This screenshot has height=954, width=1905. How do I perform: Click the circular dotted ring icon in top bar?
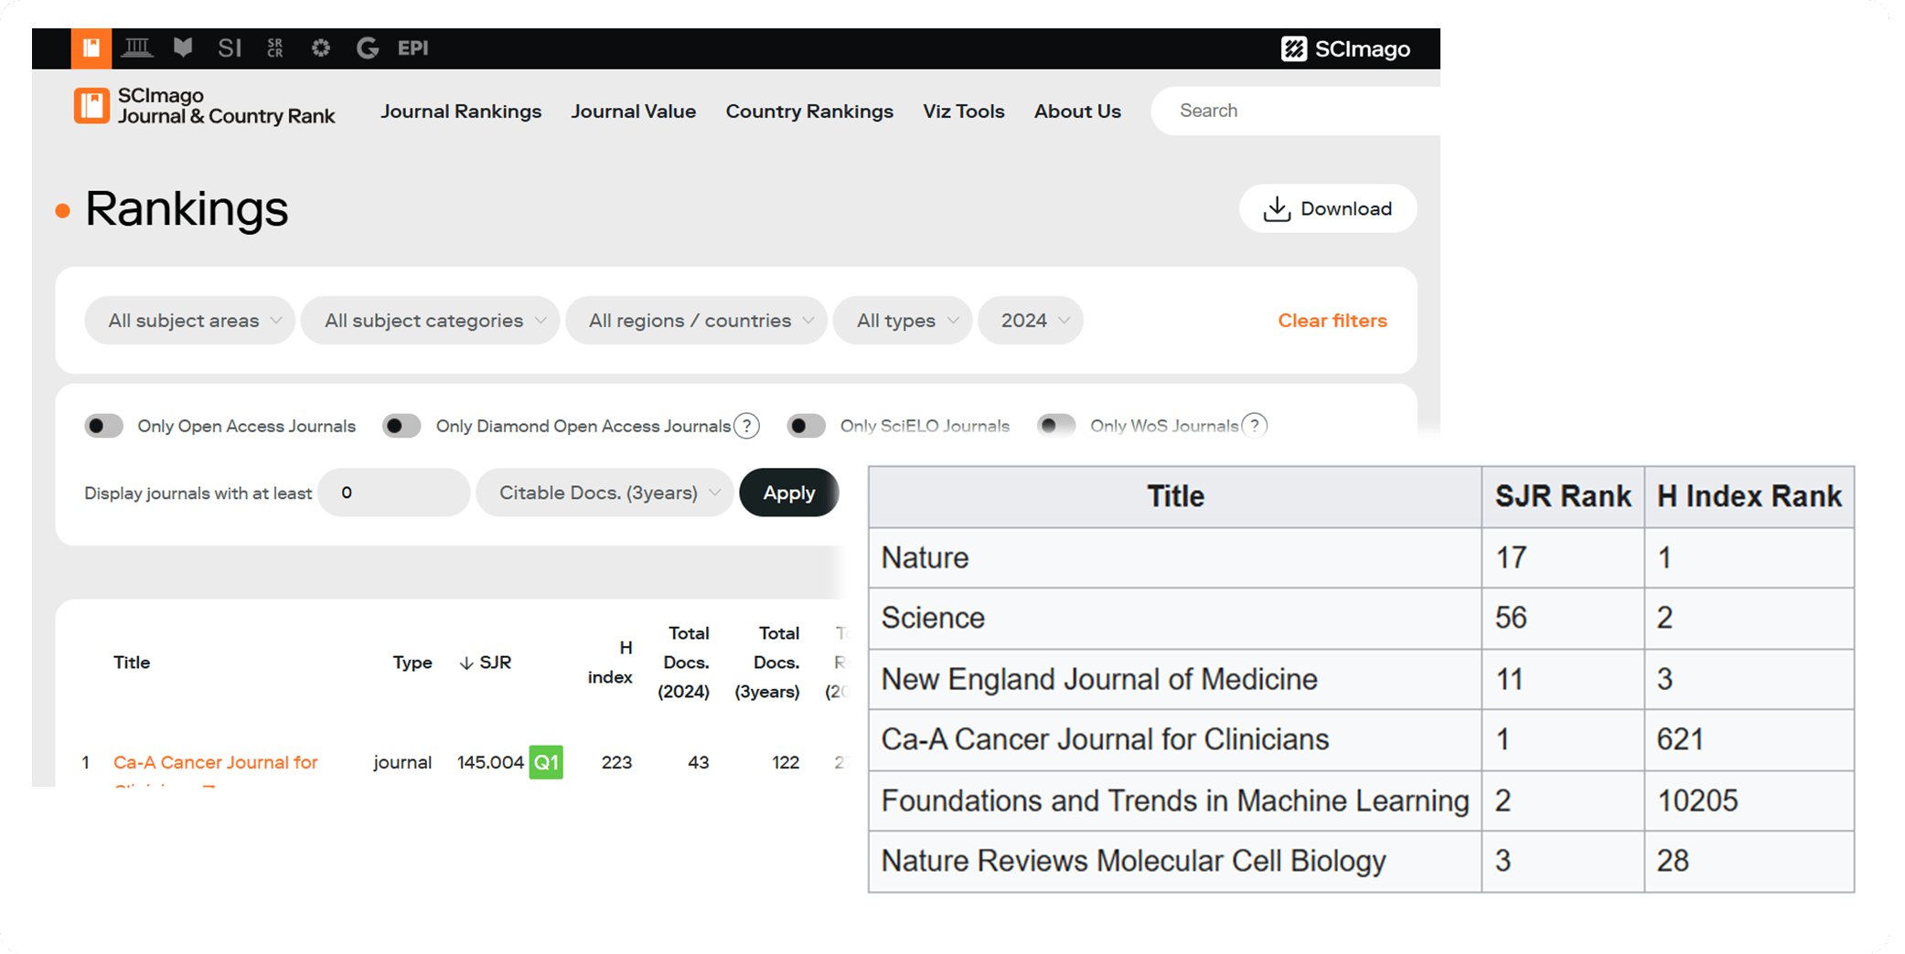(321, 48)
